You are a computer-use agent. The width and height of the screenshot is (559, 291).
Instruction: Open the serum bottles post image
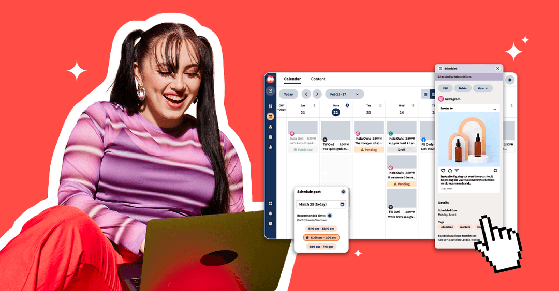[x=469, y=139]
